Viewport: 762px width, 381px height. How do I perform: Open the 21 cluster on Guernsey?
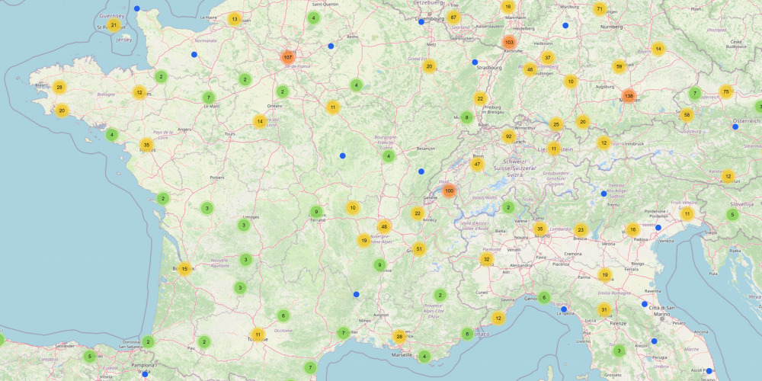pyautogui.click(x=114, y=25)
